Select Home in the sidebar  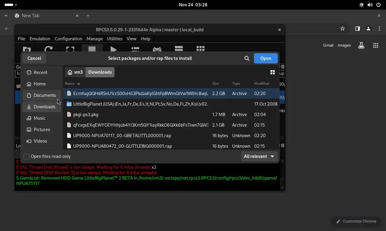pyautogui.click(x=42, y=84)
